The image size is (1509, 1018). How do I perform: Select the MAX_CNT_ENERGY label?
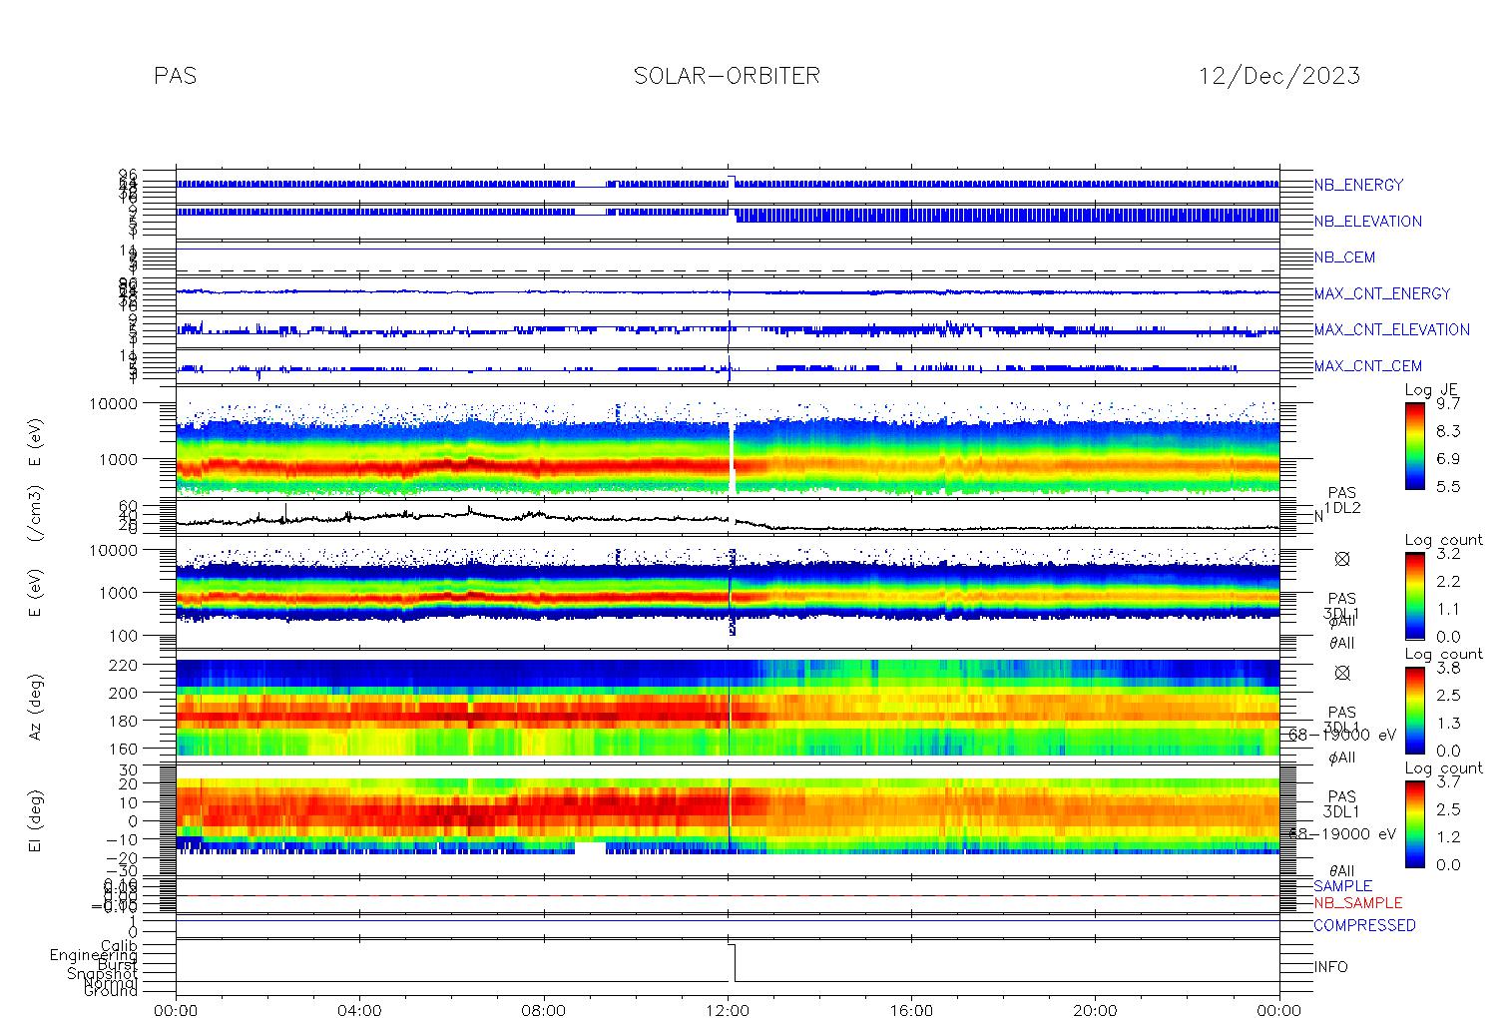click(x=1381, y=293)
